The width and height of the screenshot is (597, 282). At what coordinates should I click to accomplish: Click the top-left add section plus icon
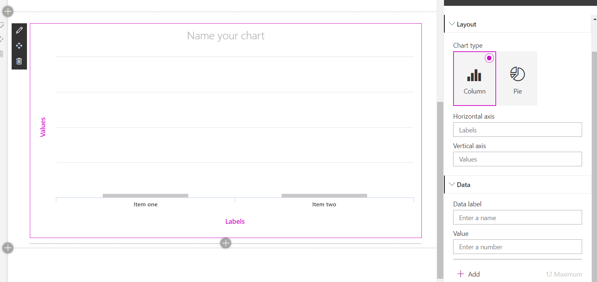(8, 11)
